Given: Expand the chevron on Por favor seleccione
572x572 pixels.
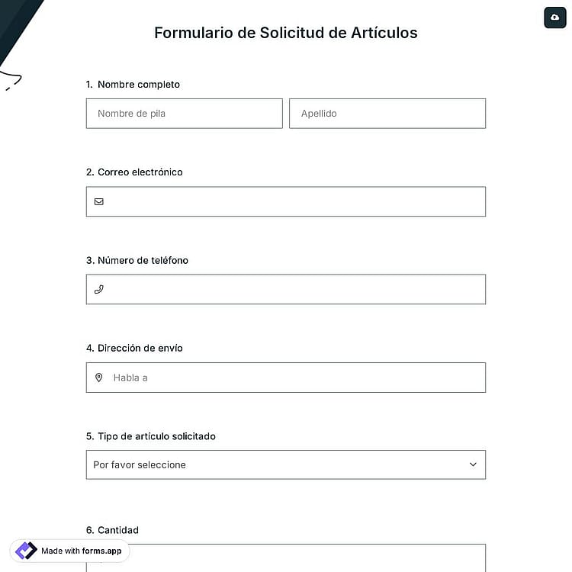Looking at the screenshot, I should (x=473, y=464).
